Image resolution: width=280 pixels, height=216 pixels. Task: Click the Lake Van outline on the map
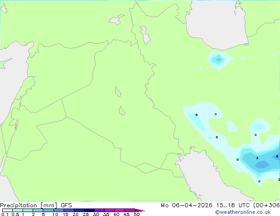(116, 20)
